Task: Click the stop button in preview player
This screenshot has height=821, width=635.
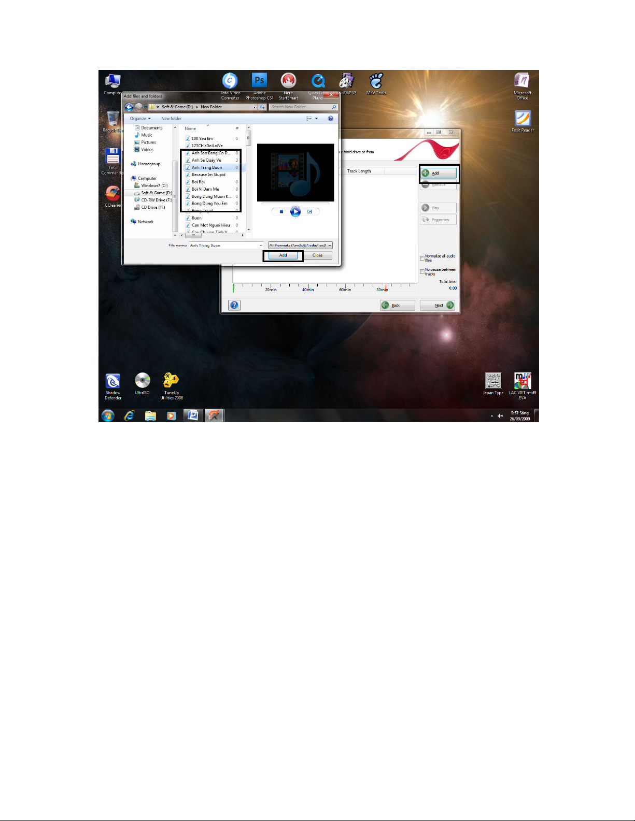Action: click(x=281, y=211)
